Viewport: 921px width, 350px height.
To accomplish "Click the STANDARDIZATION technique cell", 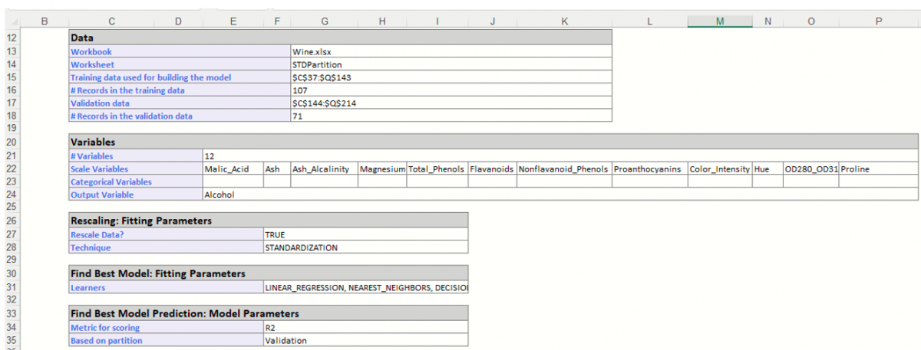I will [x=365, y=248].
